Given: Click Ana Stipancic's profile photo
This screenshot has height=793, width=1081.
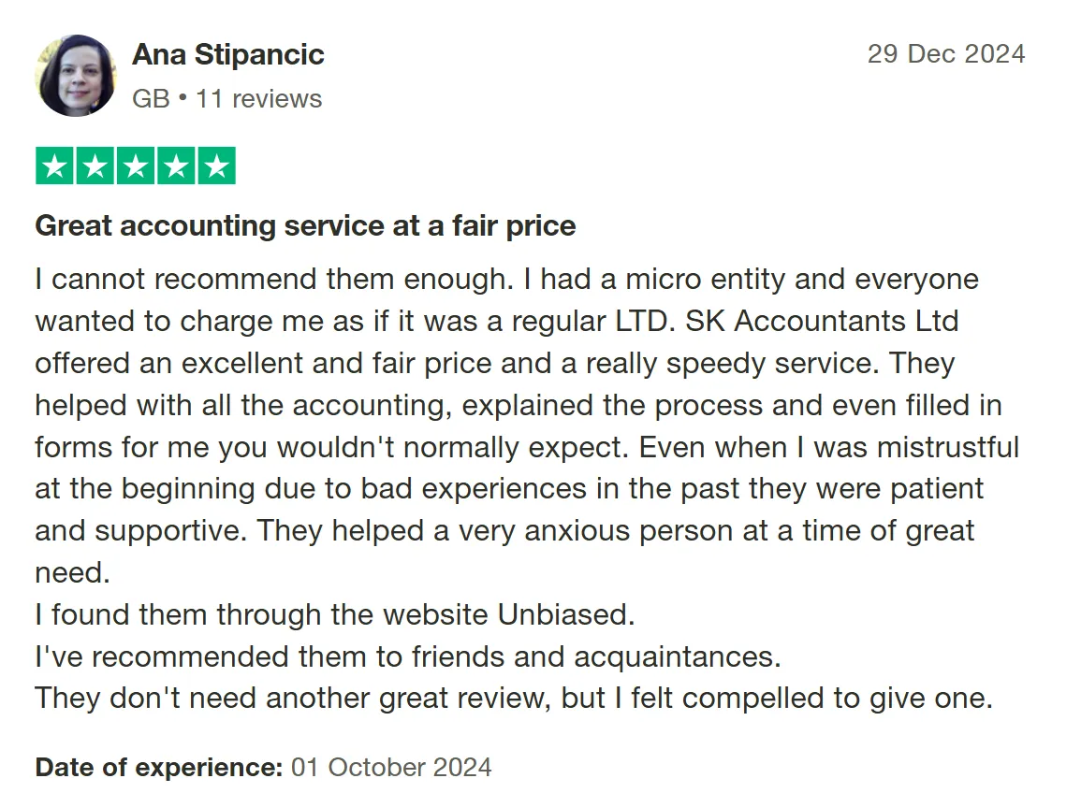Looking at the screenshot, I should click(x=76, y=76).
